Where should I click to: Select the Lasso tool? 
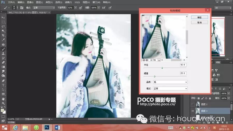click(x=3, y=26)
